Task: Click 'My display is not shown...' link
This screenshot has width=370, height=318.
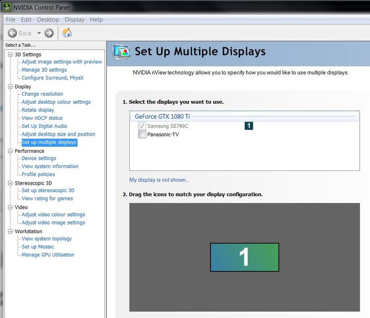Action: pos(159,180)
